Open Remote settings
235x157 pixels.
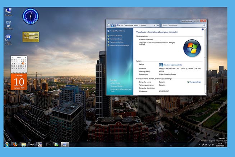coord(116,39)
